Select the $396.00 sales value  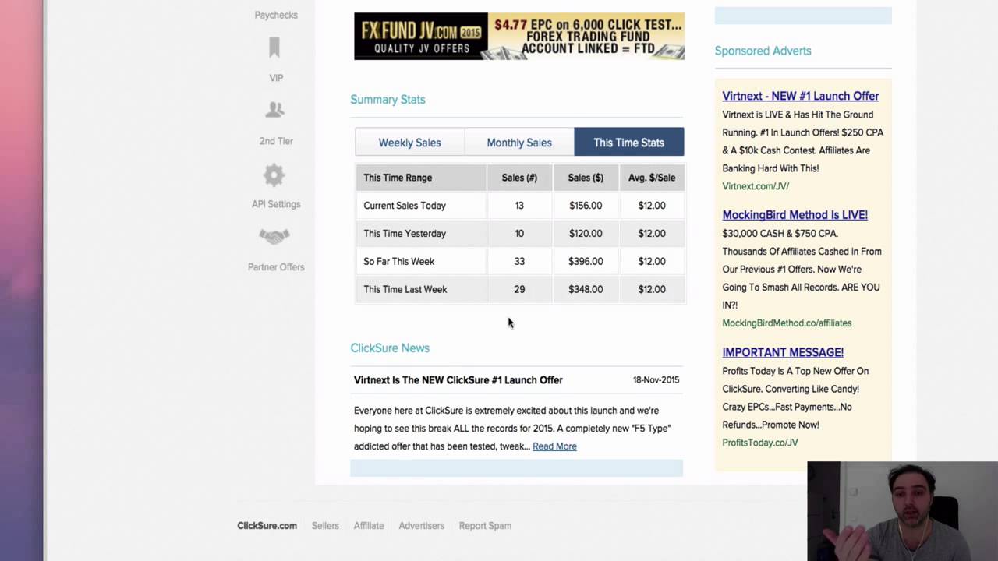click(x=586, y=262)
